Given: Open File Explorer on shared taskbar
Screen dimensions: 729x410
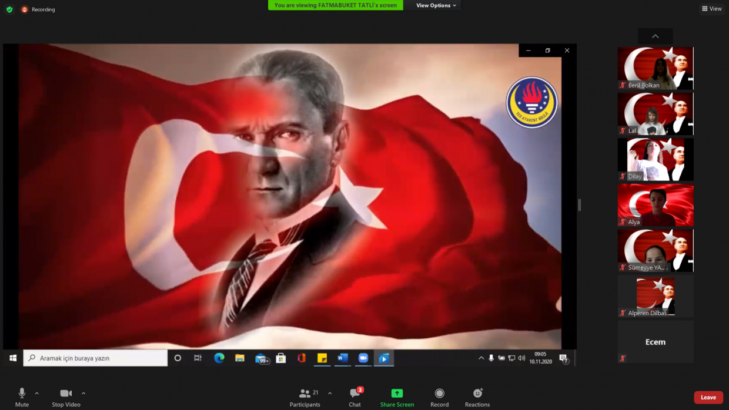Looking at the screenshot, I should [x=240, y=358].
